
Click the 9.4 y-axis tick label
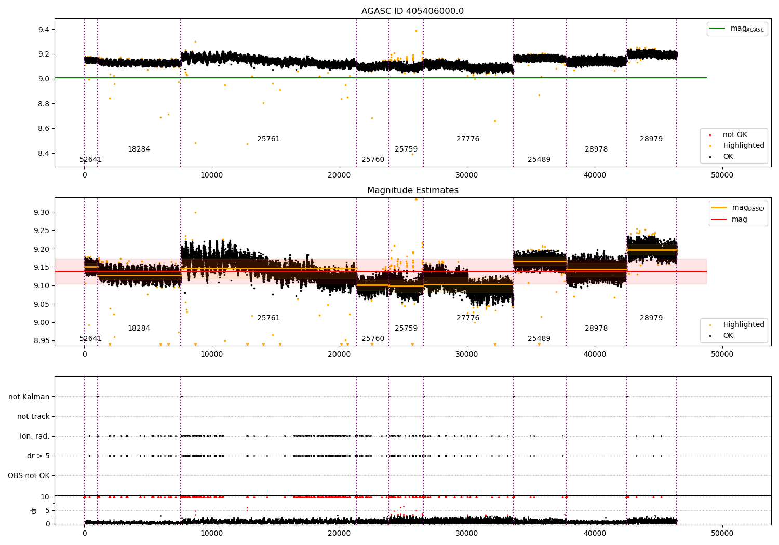[44, 30]
